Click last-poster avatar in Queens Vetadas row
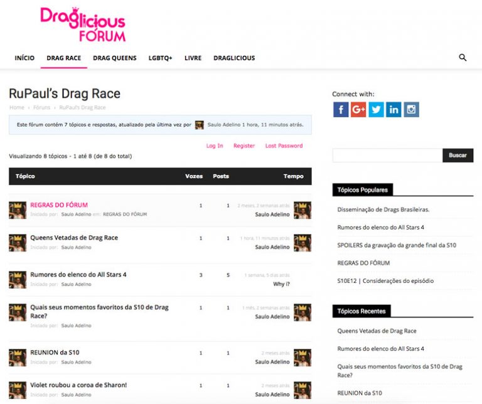The height and width of the screenshot is (404, 482). pyautogui.click(x=303, y=243)
